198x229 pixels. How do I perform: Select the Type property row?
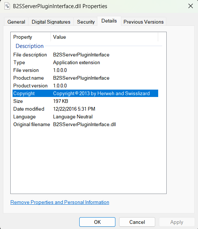click(85, 63)
